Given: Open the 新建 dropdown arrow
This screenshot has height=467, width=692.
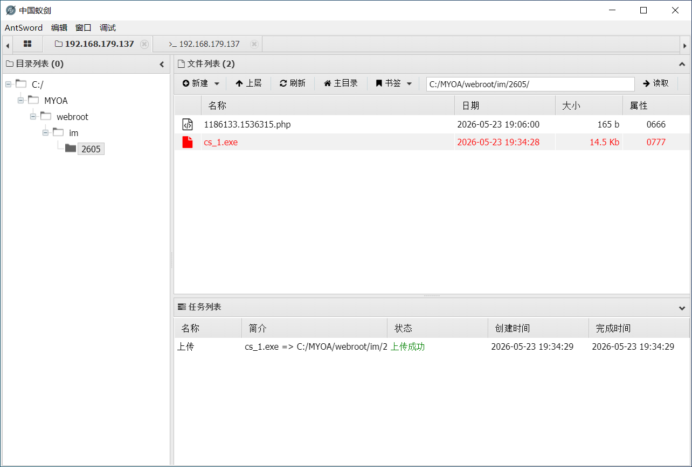Looking at the screenshot, I should tap(217, 84).
